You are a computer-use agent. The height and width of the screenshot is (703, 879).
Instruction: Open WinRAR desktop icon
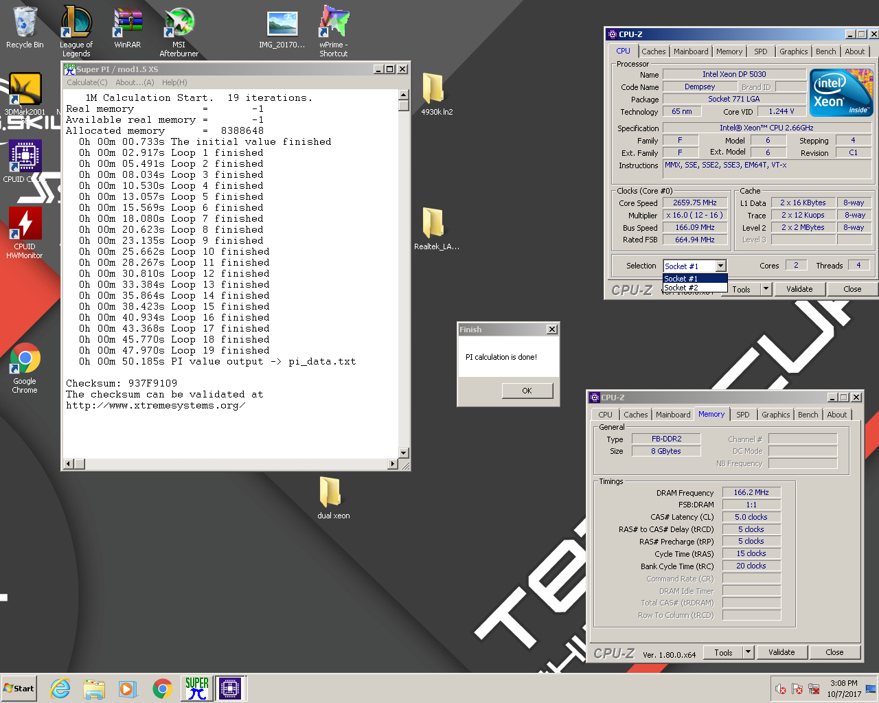[128, 27]
